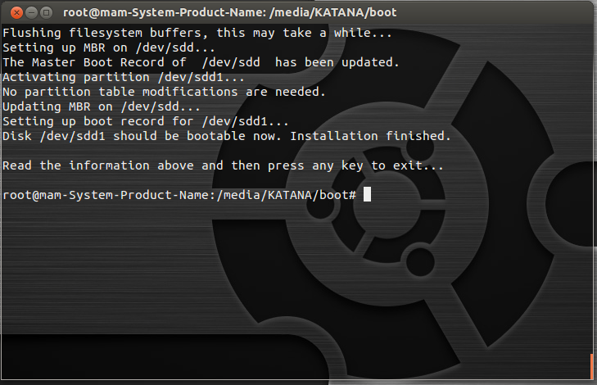Viewport: 597px width, 385px height.
Task: Click 'No partition table modifications' line
Action: click(x=164, y=92)
